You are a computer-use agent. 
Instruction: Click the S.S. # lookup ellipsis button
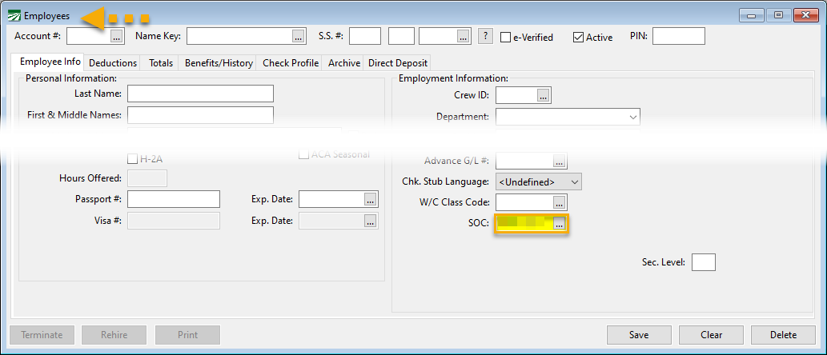point(463,37)
